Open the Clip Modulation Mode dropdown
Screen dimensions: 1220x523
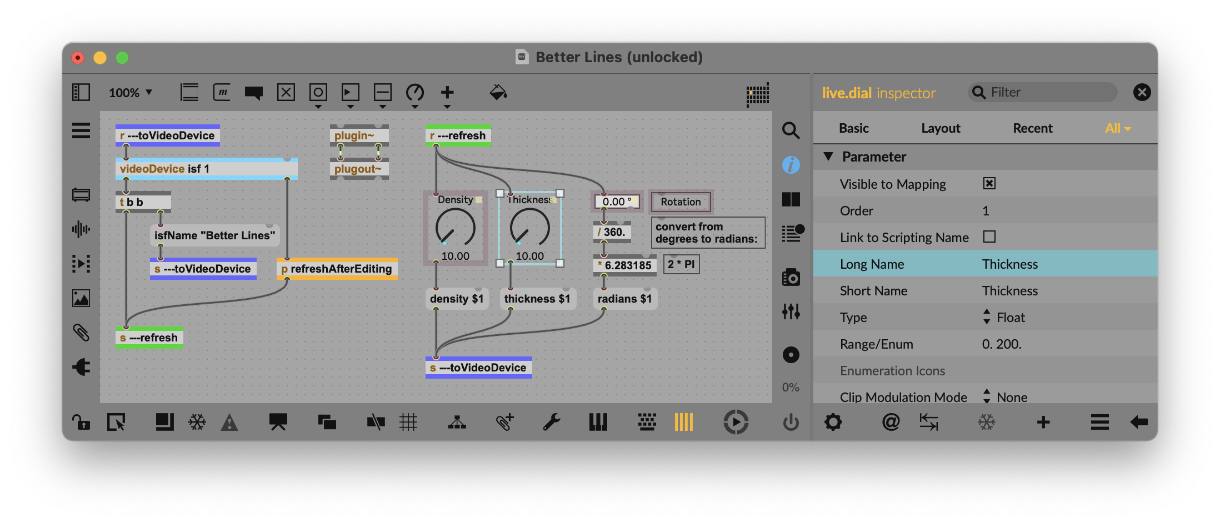1006,397
